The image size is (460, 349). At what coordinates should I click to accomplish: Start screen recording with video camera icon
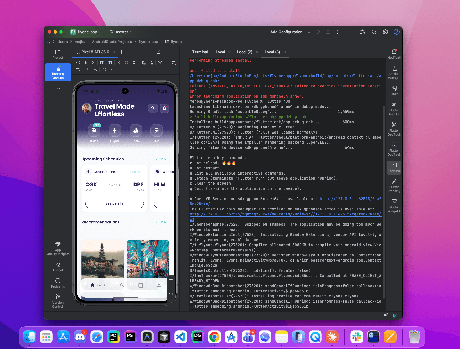[x=78, y=69]
